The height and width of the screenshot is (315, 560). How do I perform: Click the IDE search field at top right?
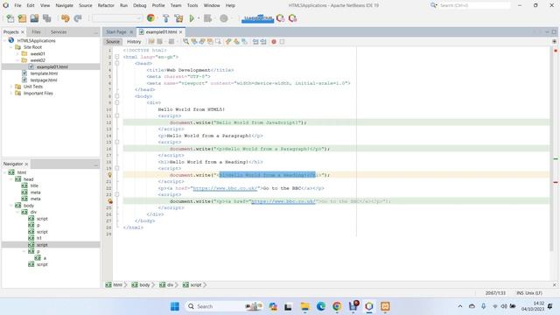point(474,6)
